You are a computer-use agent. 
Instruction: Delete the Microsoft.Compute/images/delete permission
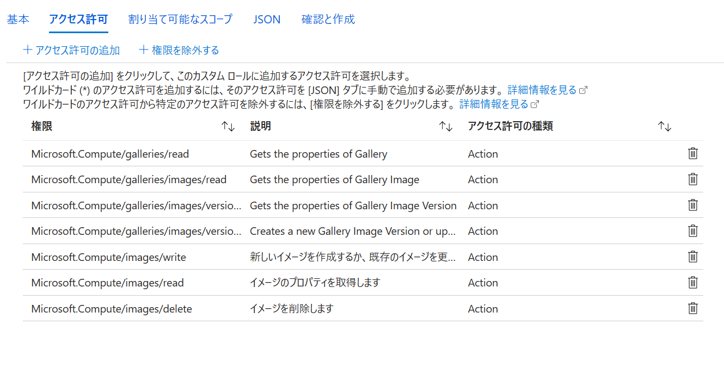(693, 309)
